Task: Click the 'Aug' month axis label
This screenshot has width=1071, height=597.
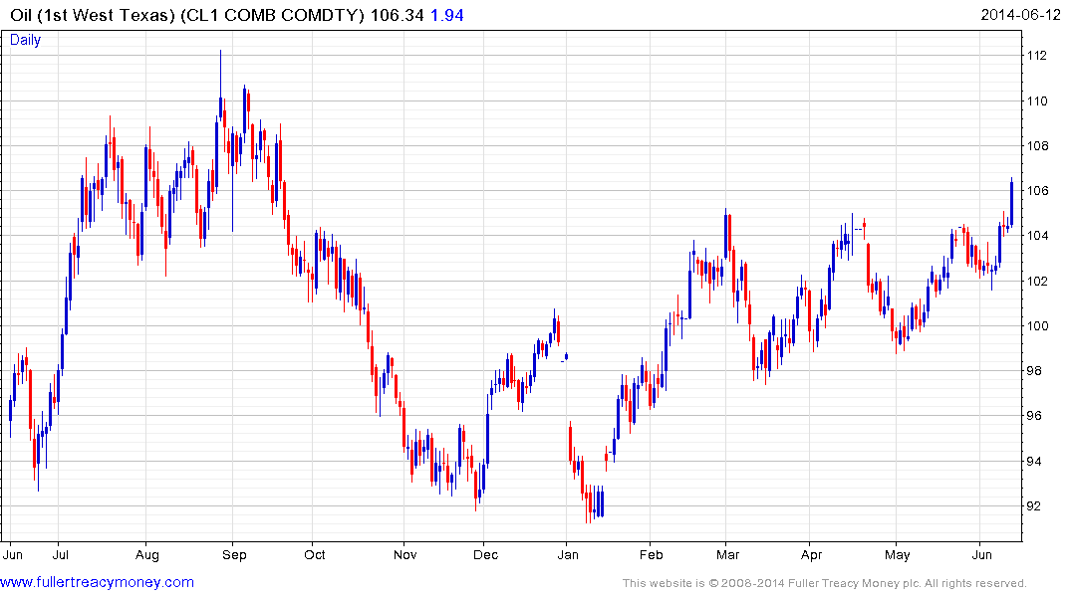Action: [x=146, y=555]
